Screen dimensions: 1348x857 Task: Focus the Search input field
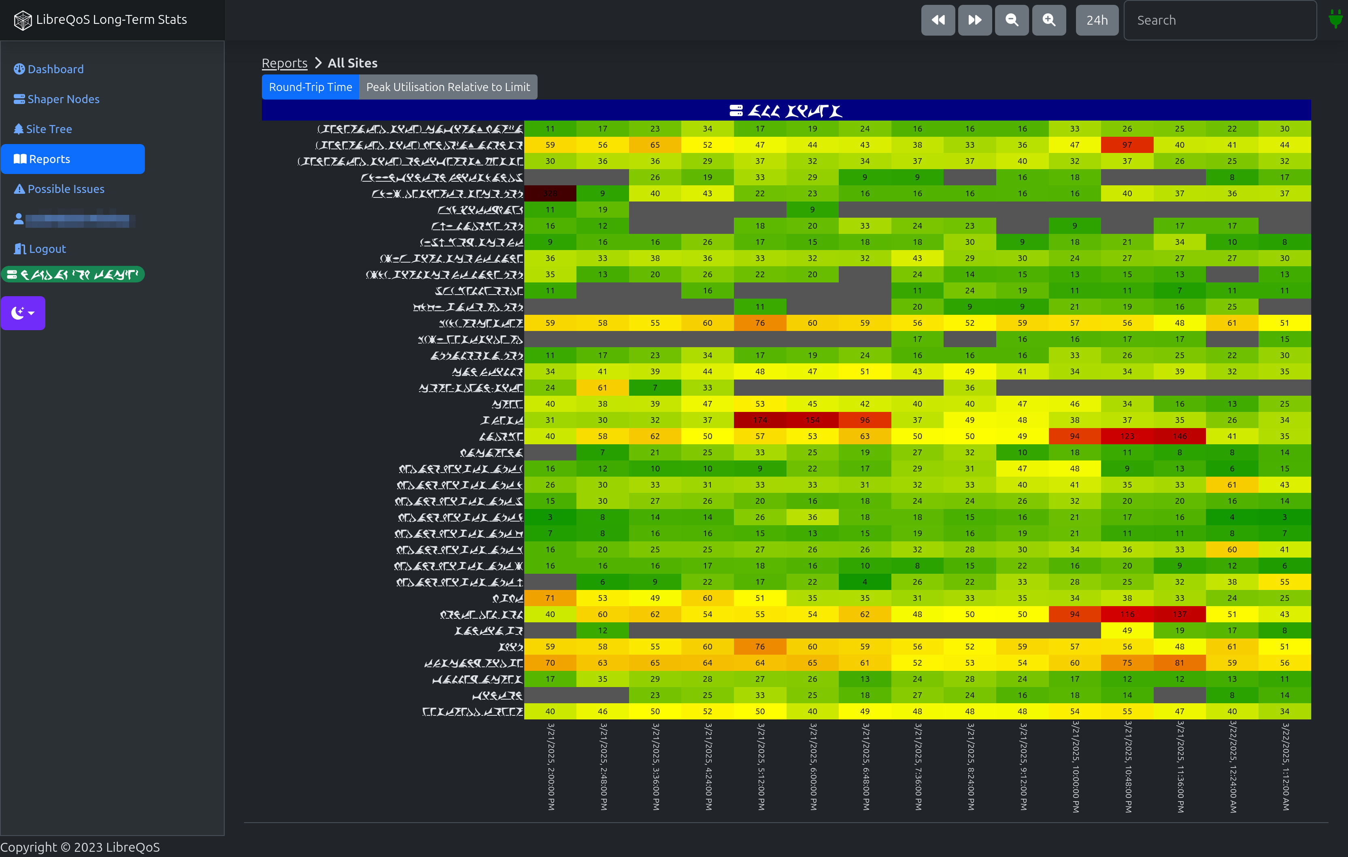[1220, 20]
